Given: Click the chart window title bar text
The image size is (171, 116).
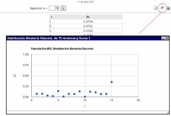Looking at the screenshot, I should pyautogui.click(x=49, y=38).
